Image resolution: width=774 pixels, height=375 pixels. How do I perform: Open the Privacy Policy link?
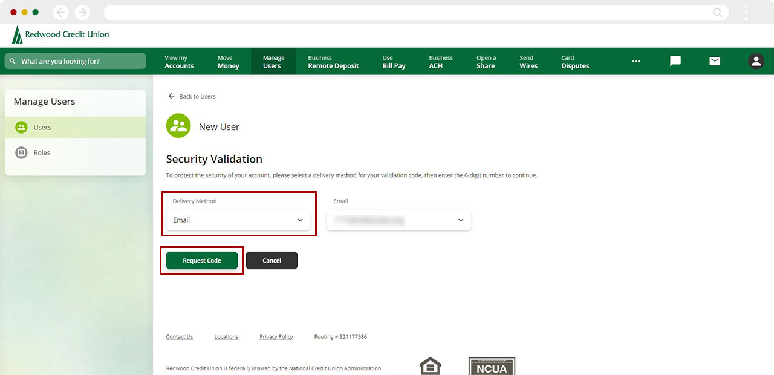276,336
